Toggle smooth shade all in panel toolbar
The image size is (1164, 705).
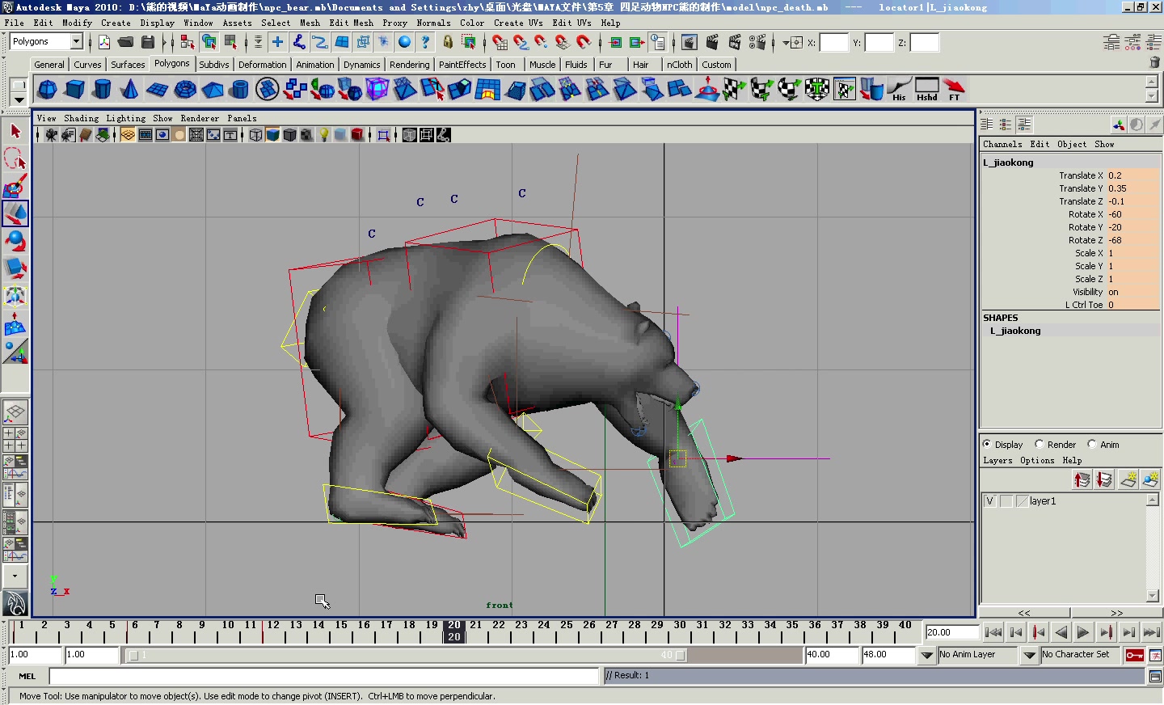pyautogui.click(x=272, y=135)
